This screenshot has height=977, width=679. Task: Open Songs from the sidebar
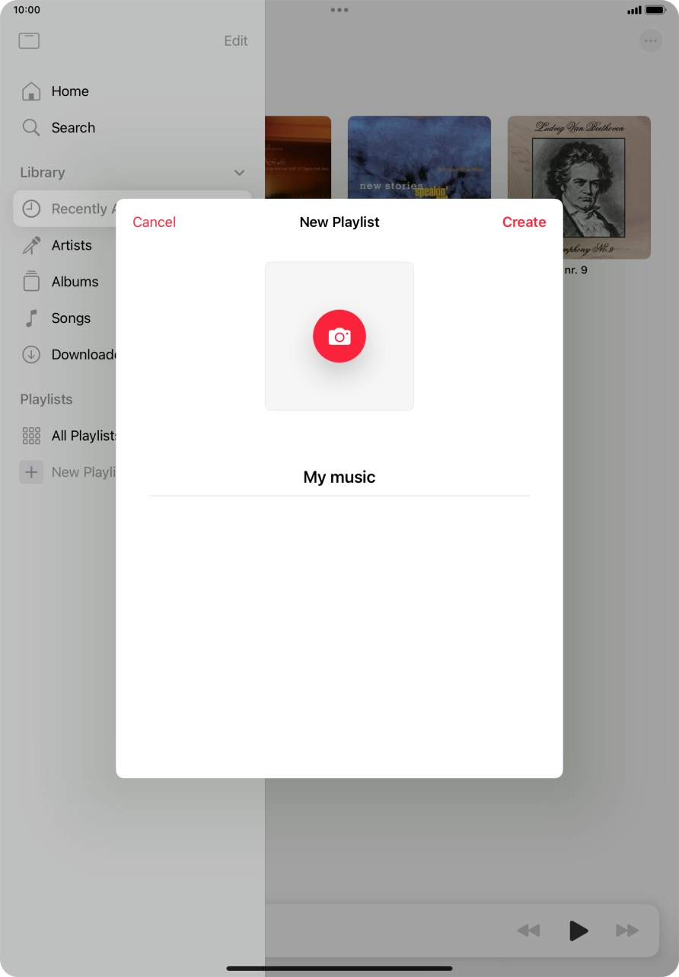[70, 318]
